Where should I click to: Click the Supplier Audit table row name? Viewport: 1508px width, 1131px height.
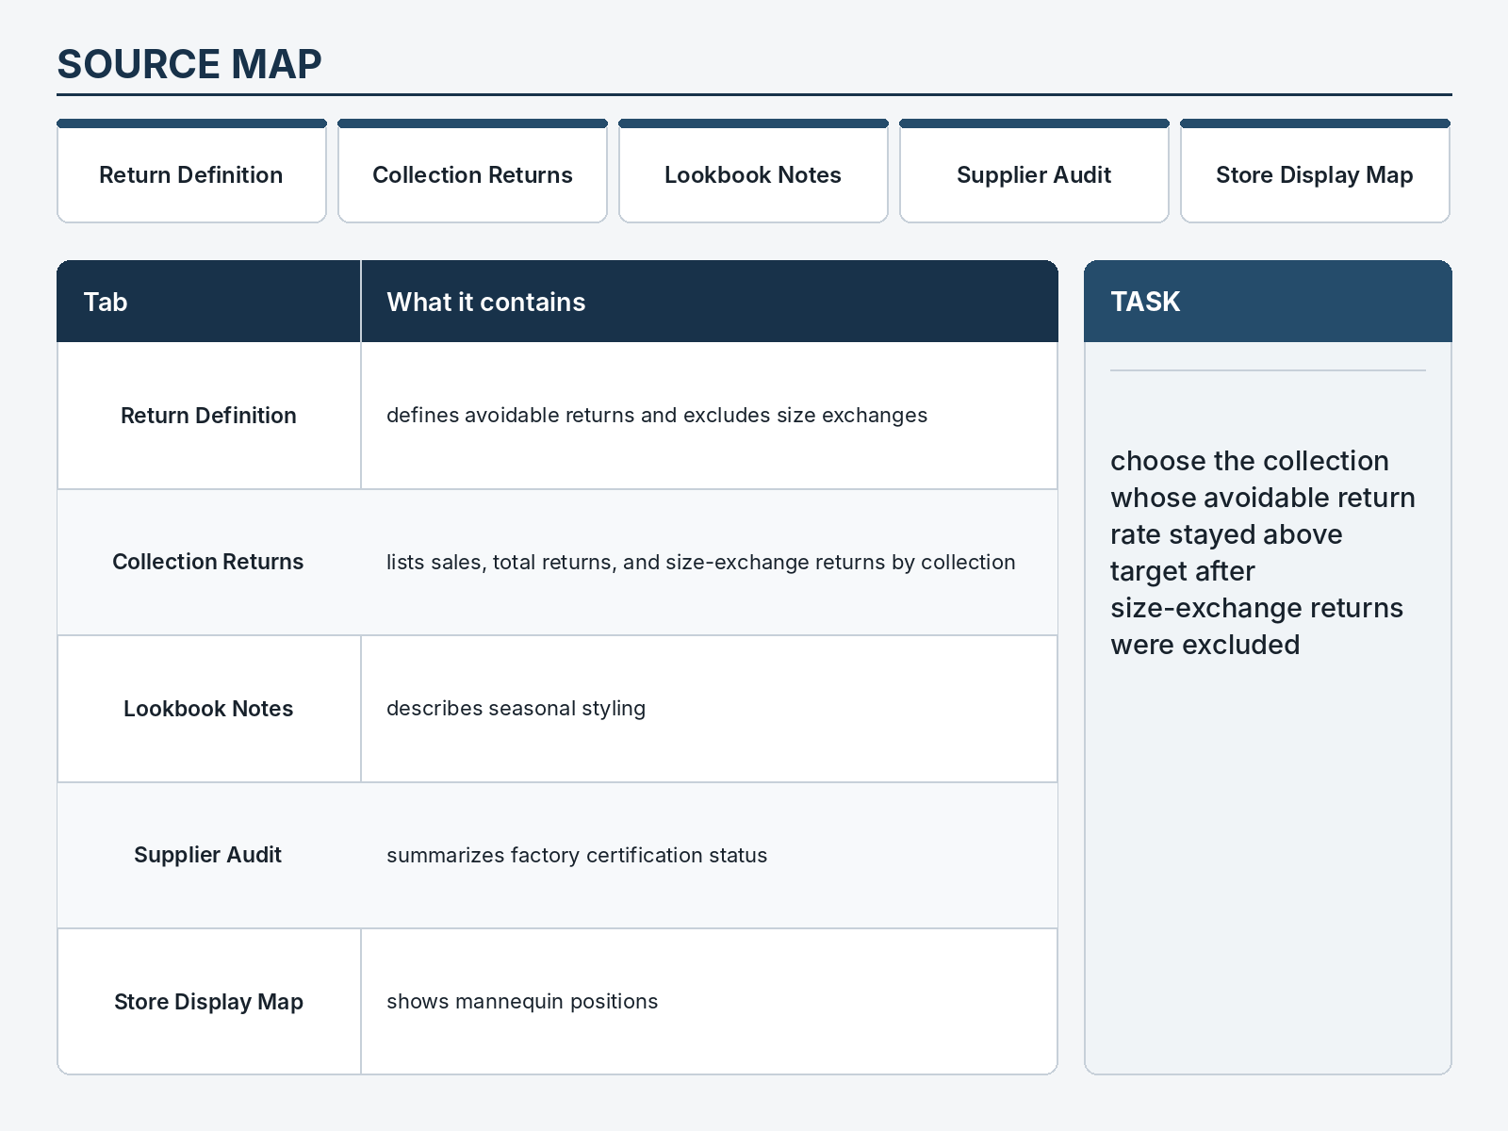click(x=208, y=855)
